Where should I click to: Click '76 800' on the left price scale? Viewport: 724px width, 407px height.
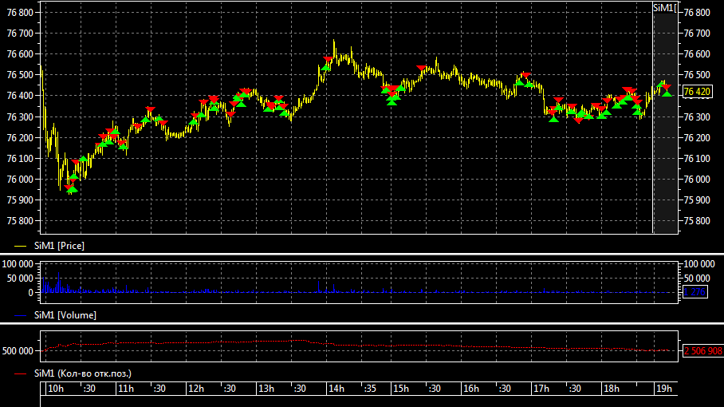20,13
